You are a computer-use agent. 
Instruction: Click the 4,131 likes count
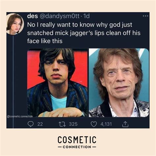pos(106,124)
